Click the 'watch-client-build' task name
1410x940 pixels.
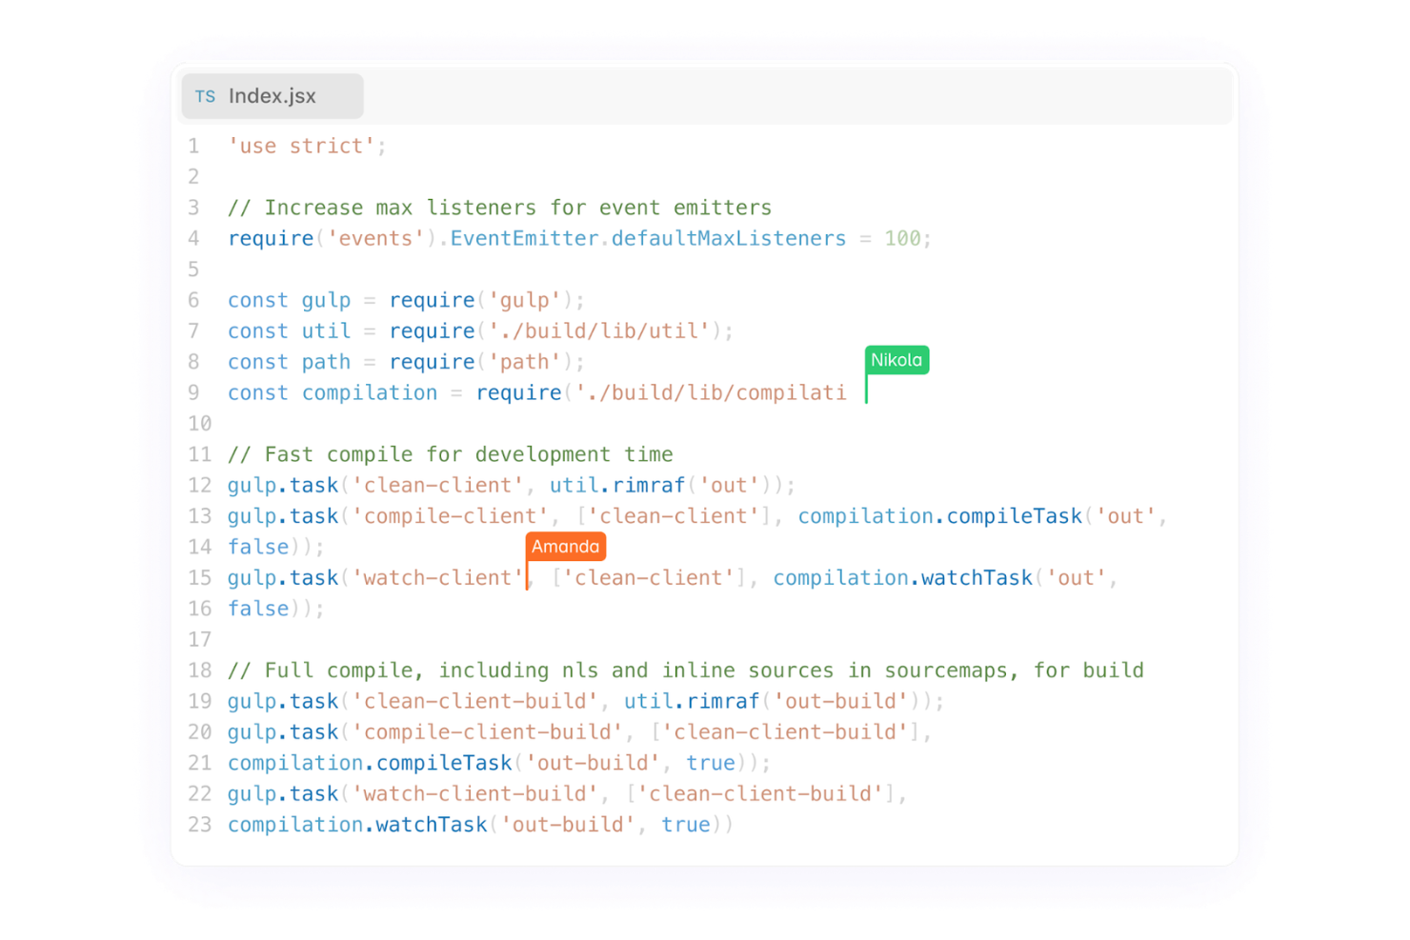click(473, 793)
